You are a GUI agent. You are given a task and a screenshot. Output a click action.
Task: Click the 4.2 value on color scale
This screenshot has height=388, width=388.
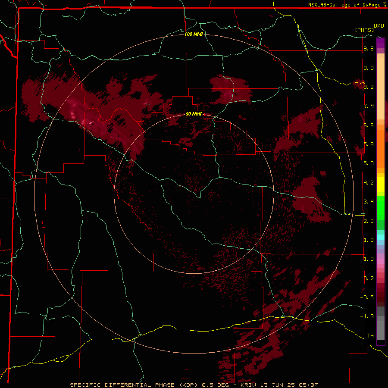pyautogui.click(x=369, y=183)
